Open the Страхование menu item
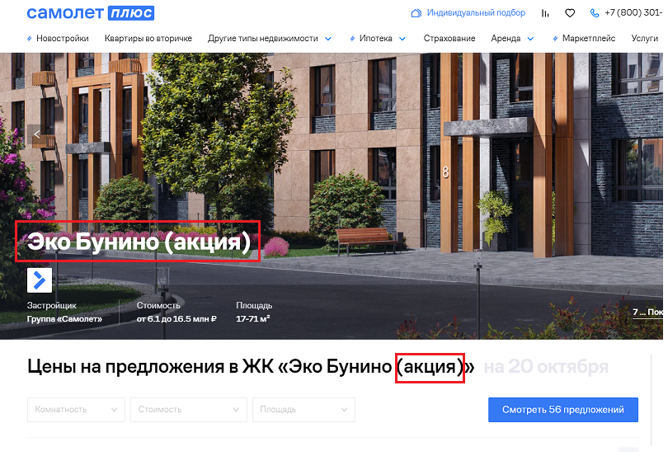 pos(449,39)
